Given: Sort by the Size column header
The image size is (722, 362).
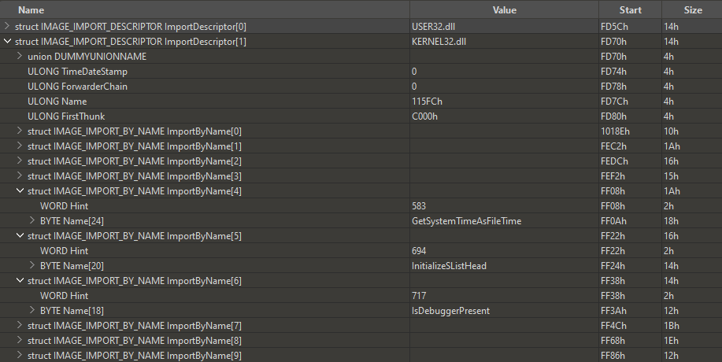Looking at the screenshot, I should (693, 9).
